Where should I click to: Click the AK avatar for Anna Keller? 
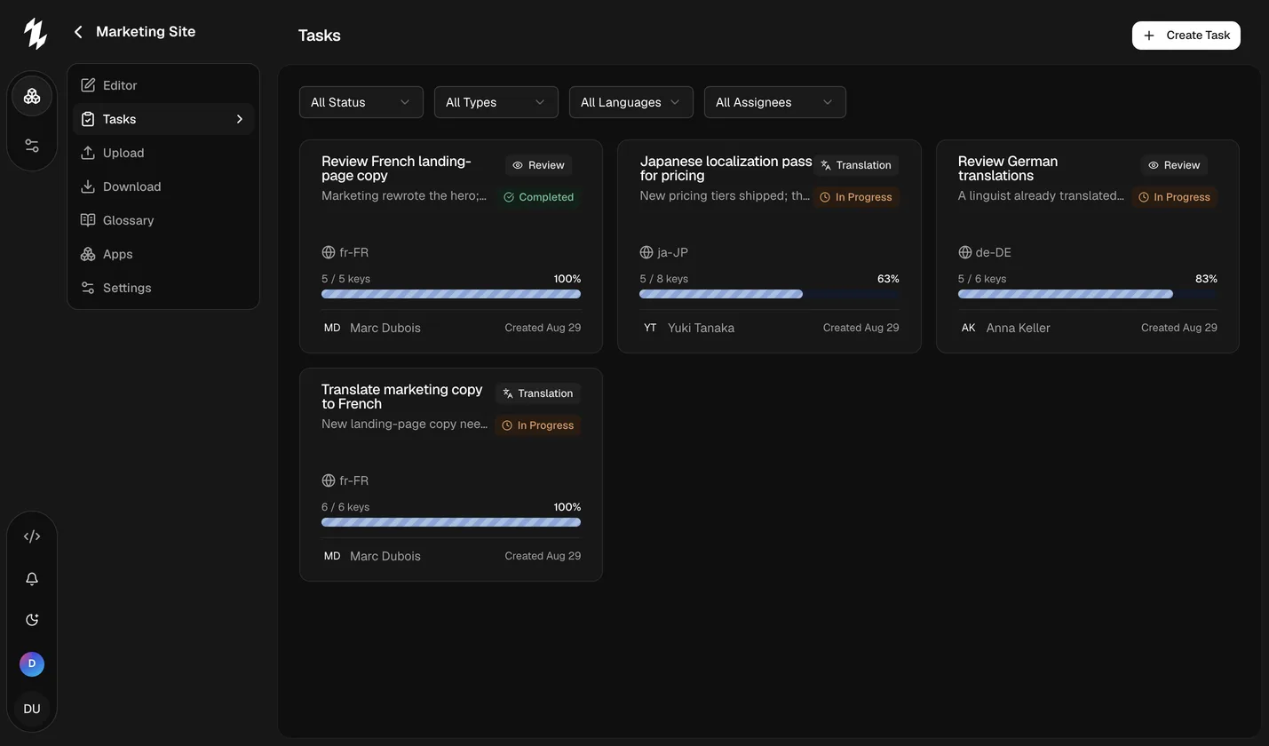969,328
